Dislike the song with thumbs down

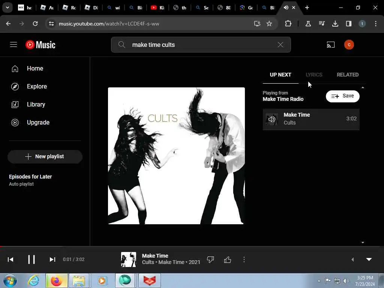pos(210,259)
